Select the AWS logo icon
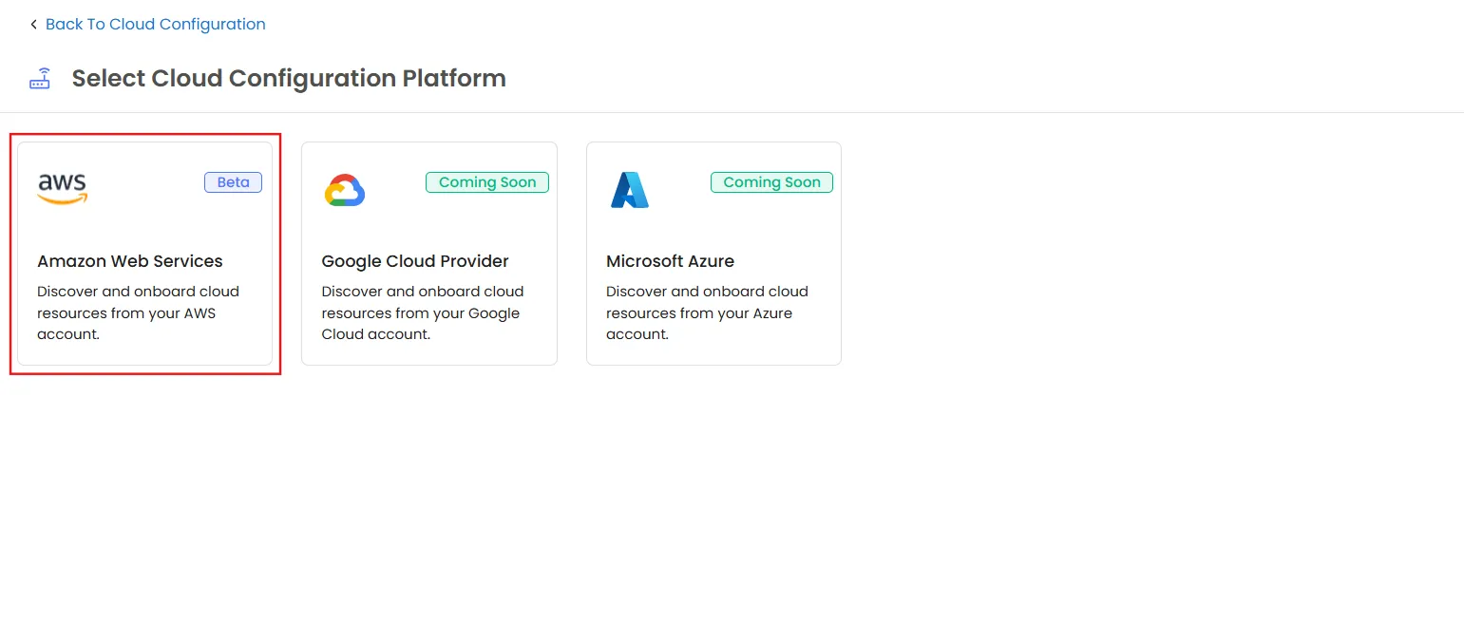 pos(63,189)
